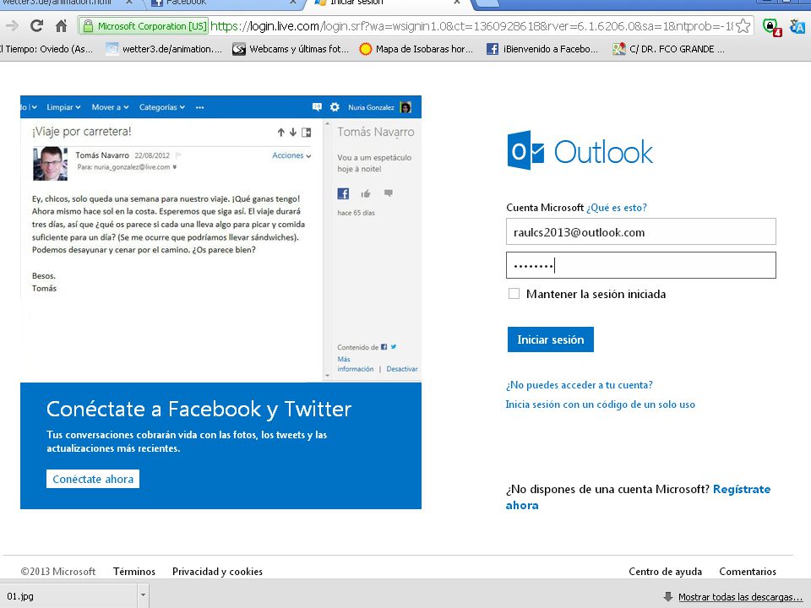Click the flag icon next to 22/08/2012

pos(178,155)
